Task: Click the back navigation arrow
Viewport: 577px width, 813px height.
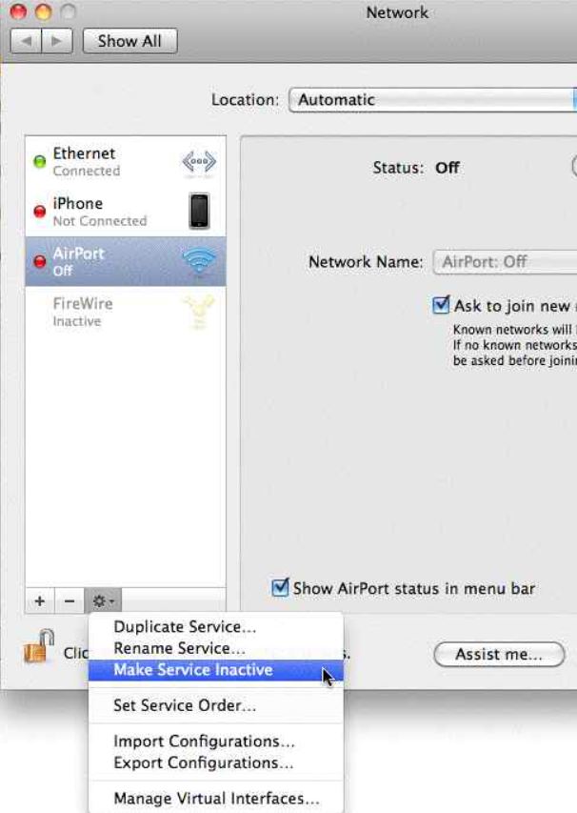Action: click(x=27, y=41)
